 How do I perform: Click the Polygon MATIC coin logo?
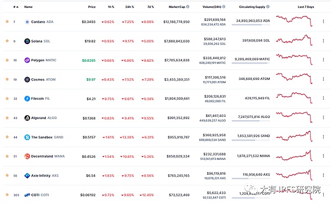pyautogui.click(x=27, y=60)
